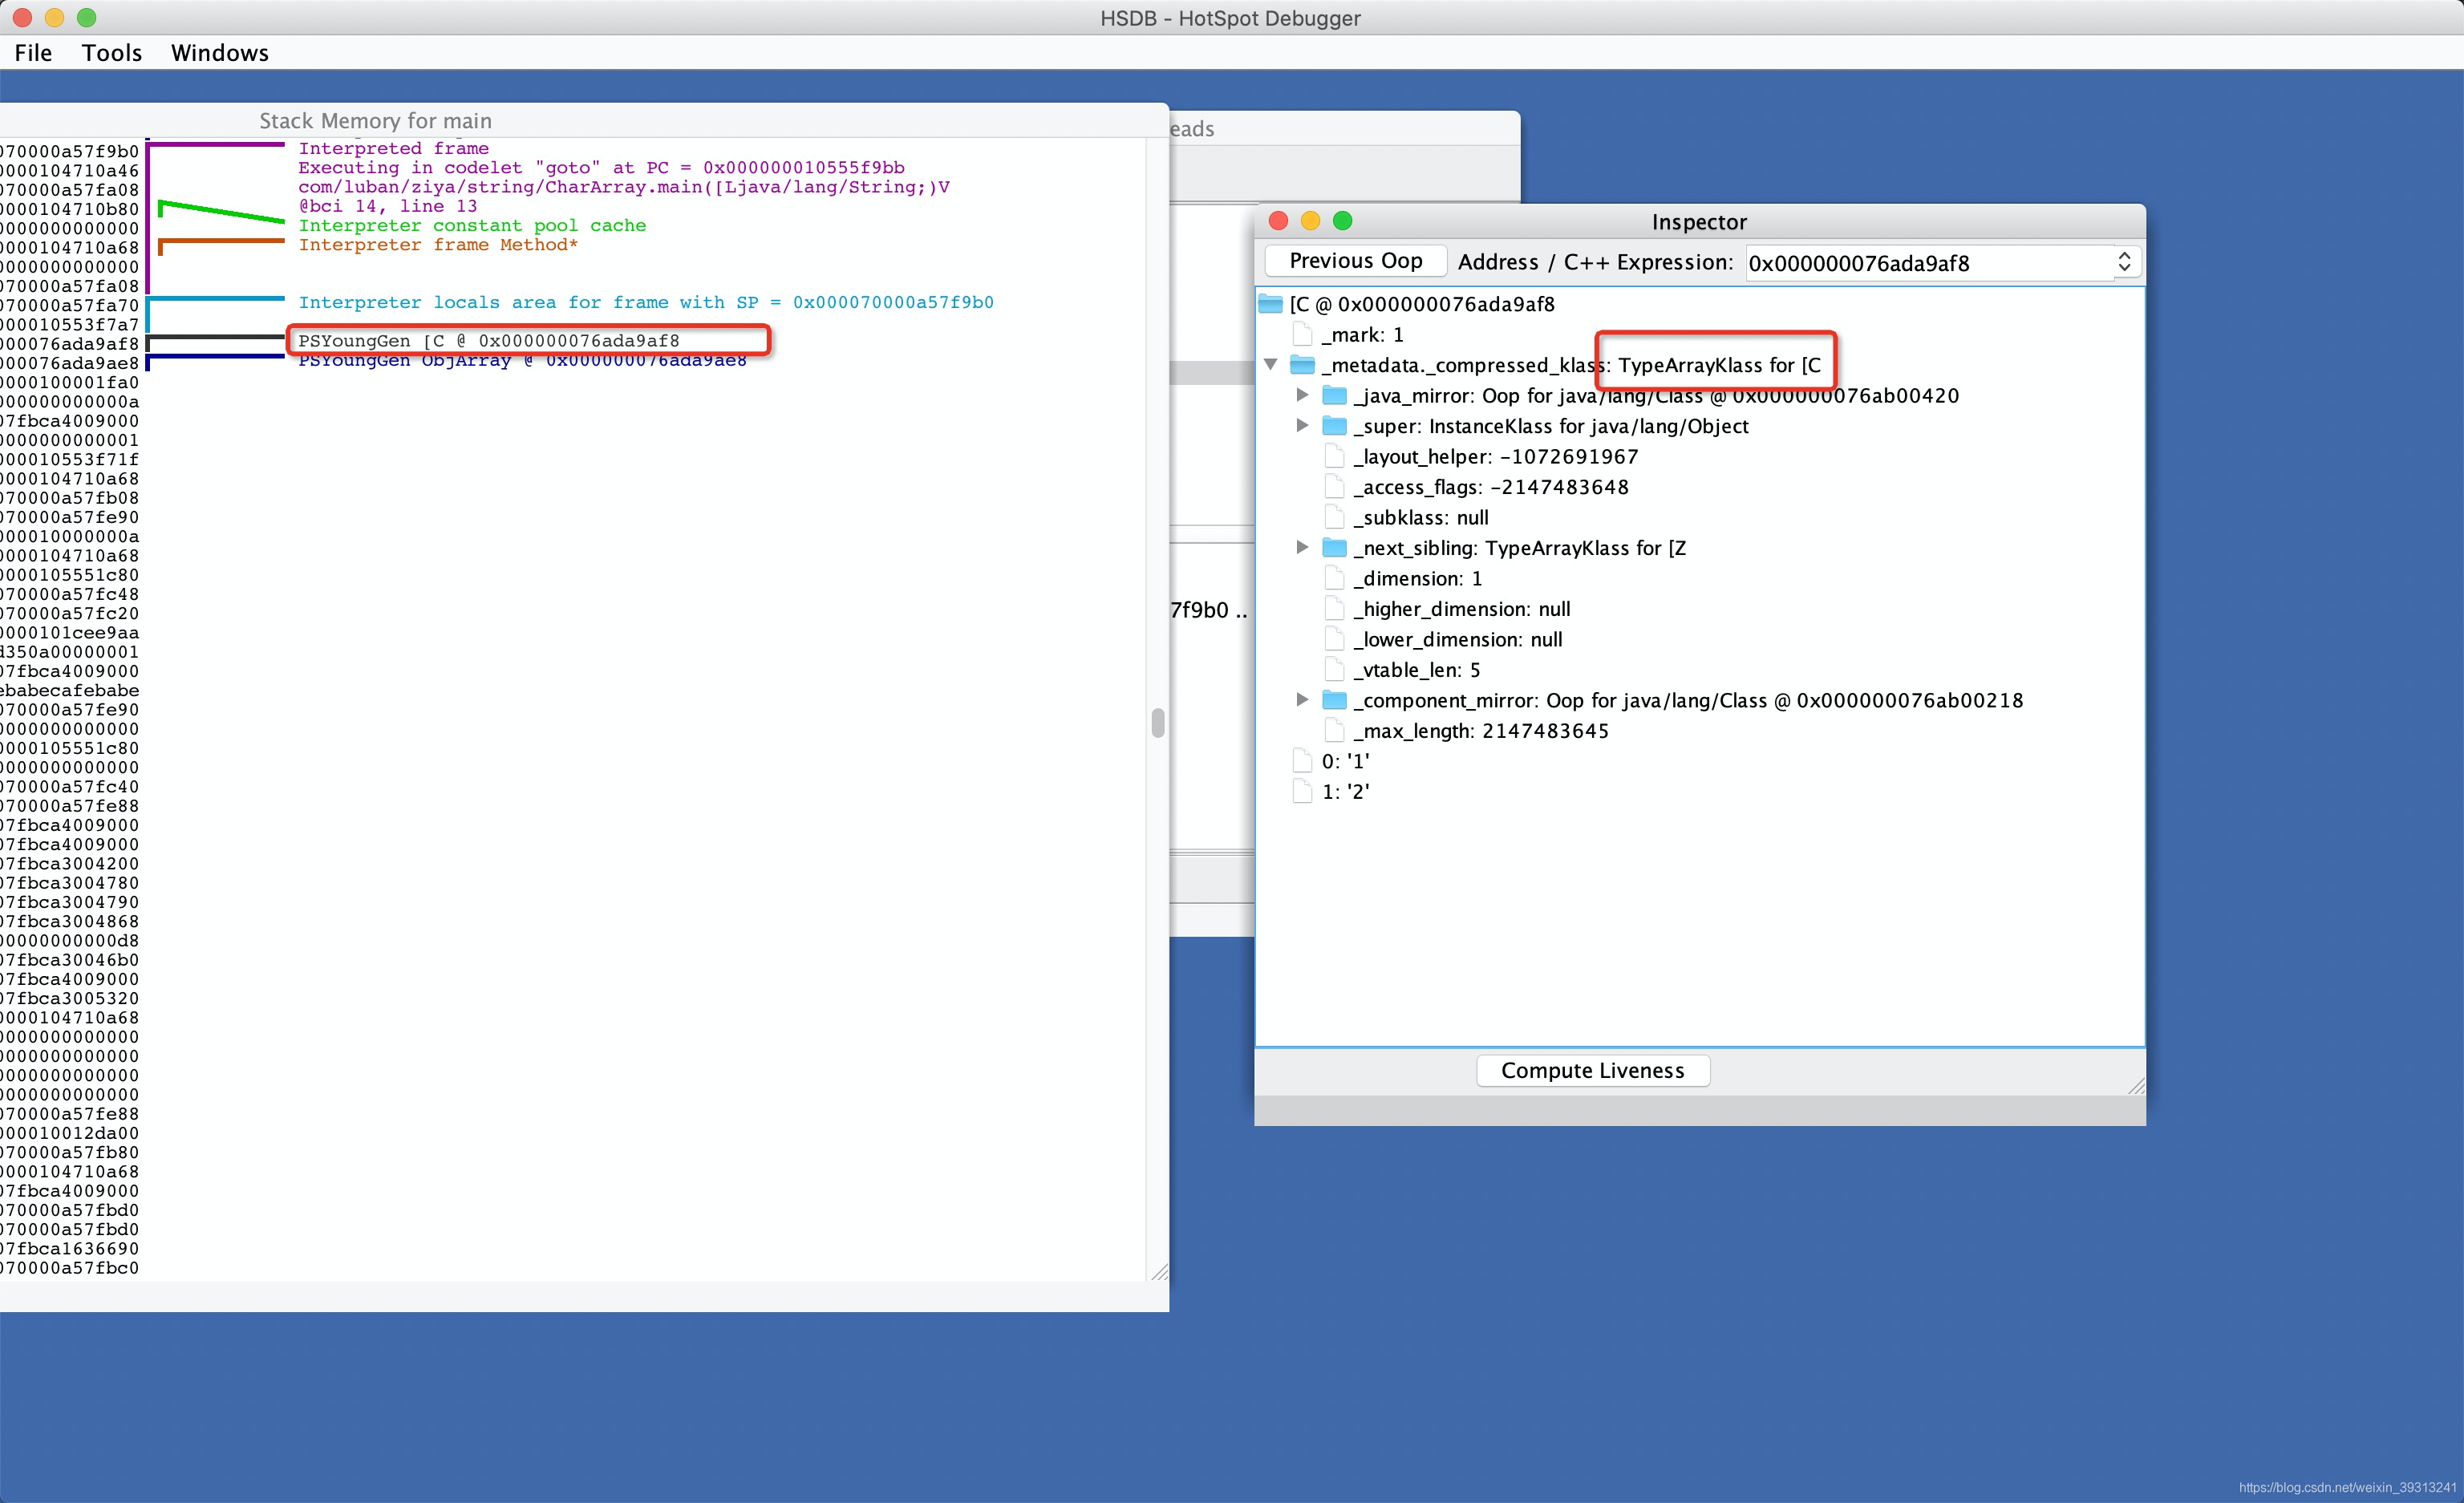Open the Tools menu

click(111, 53)
